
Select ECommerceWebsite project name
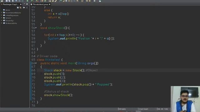click(13, 13)
